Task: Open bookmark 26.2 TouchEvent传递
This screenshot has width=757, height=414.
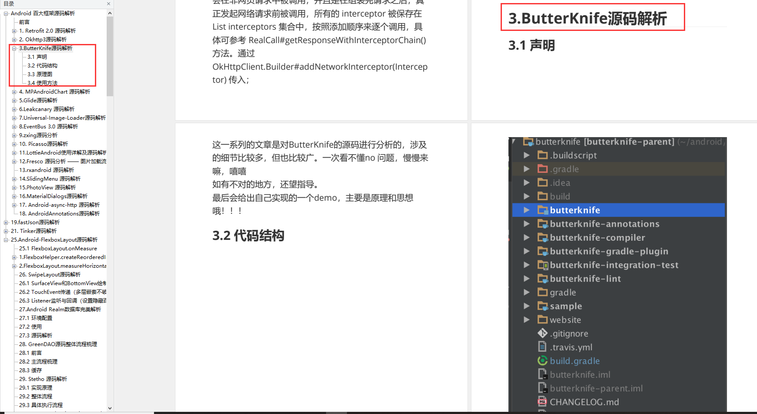Action: tap(62, 292)
